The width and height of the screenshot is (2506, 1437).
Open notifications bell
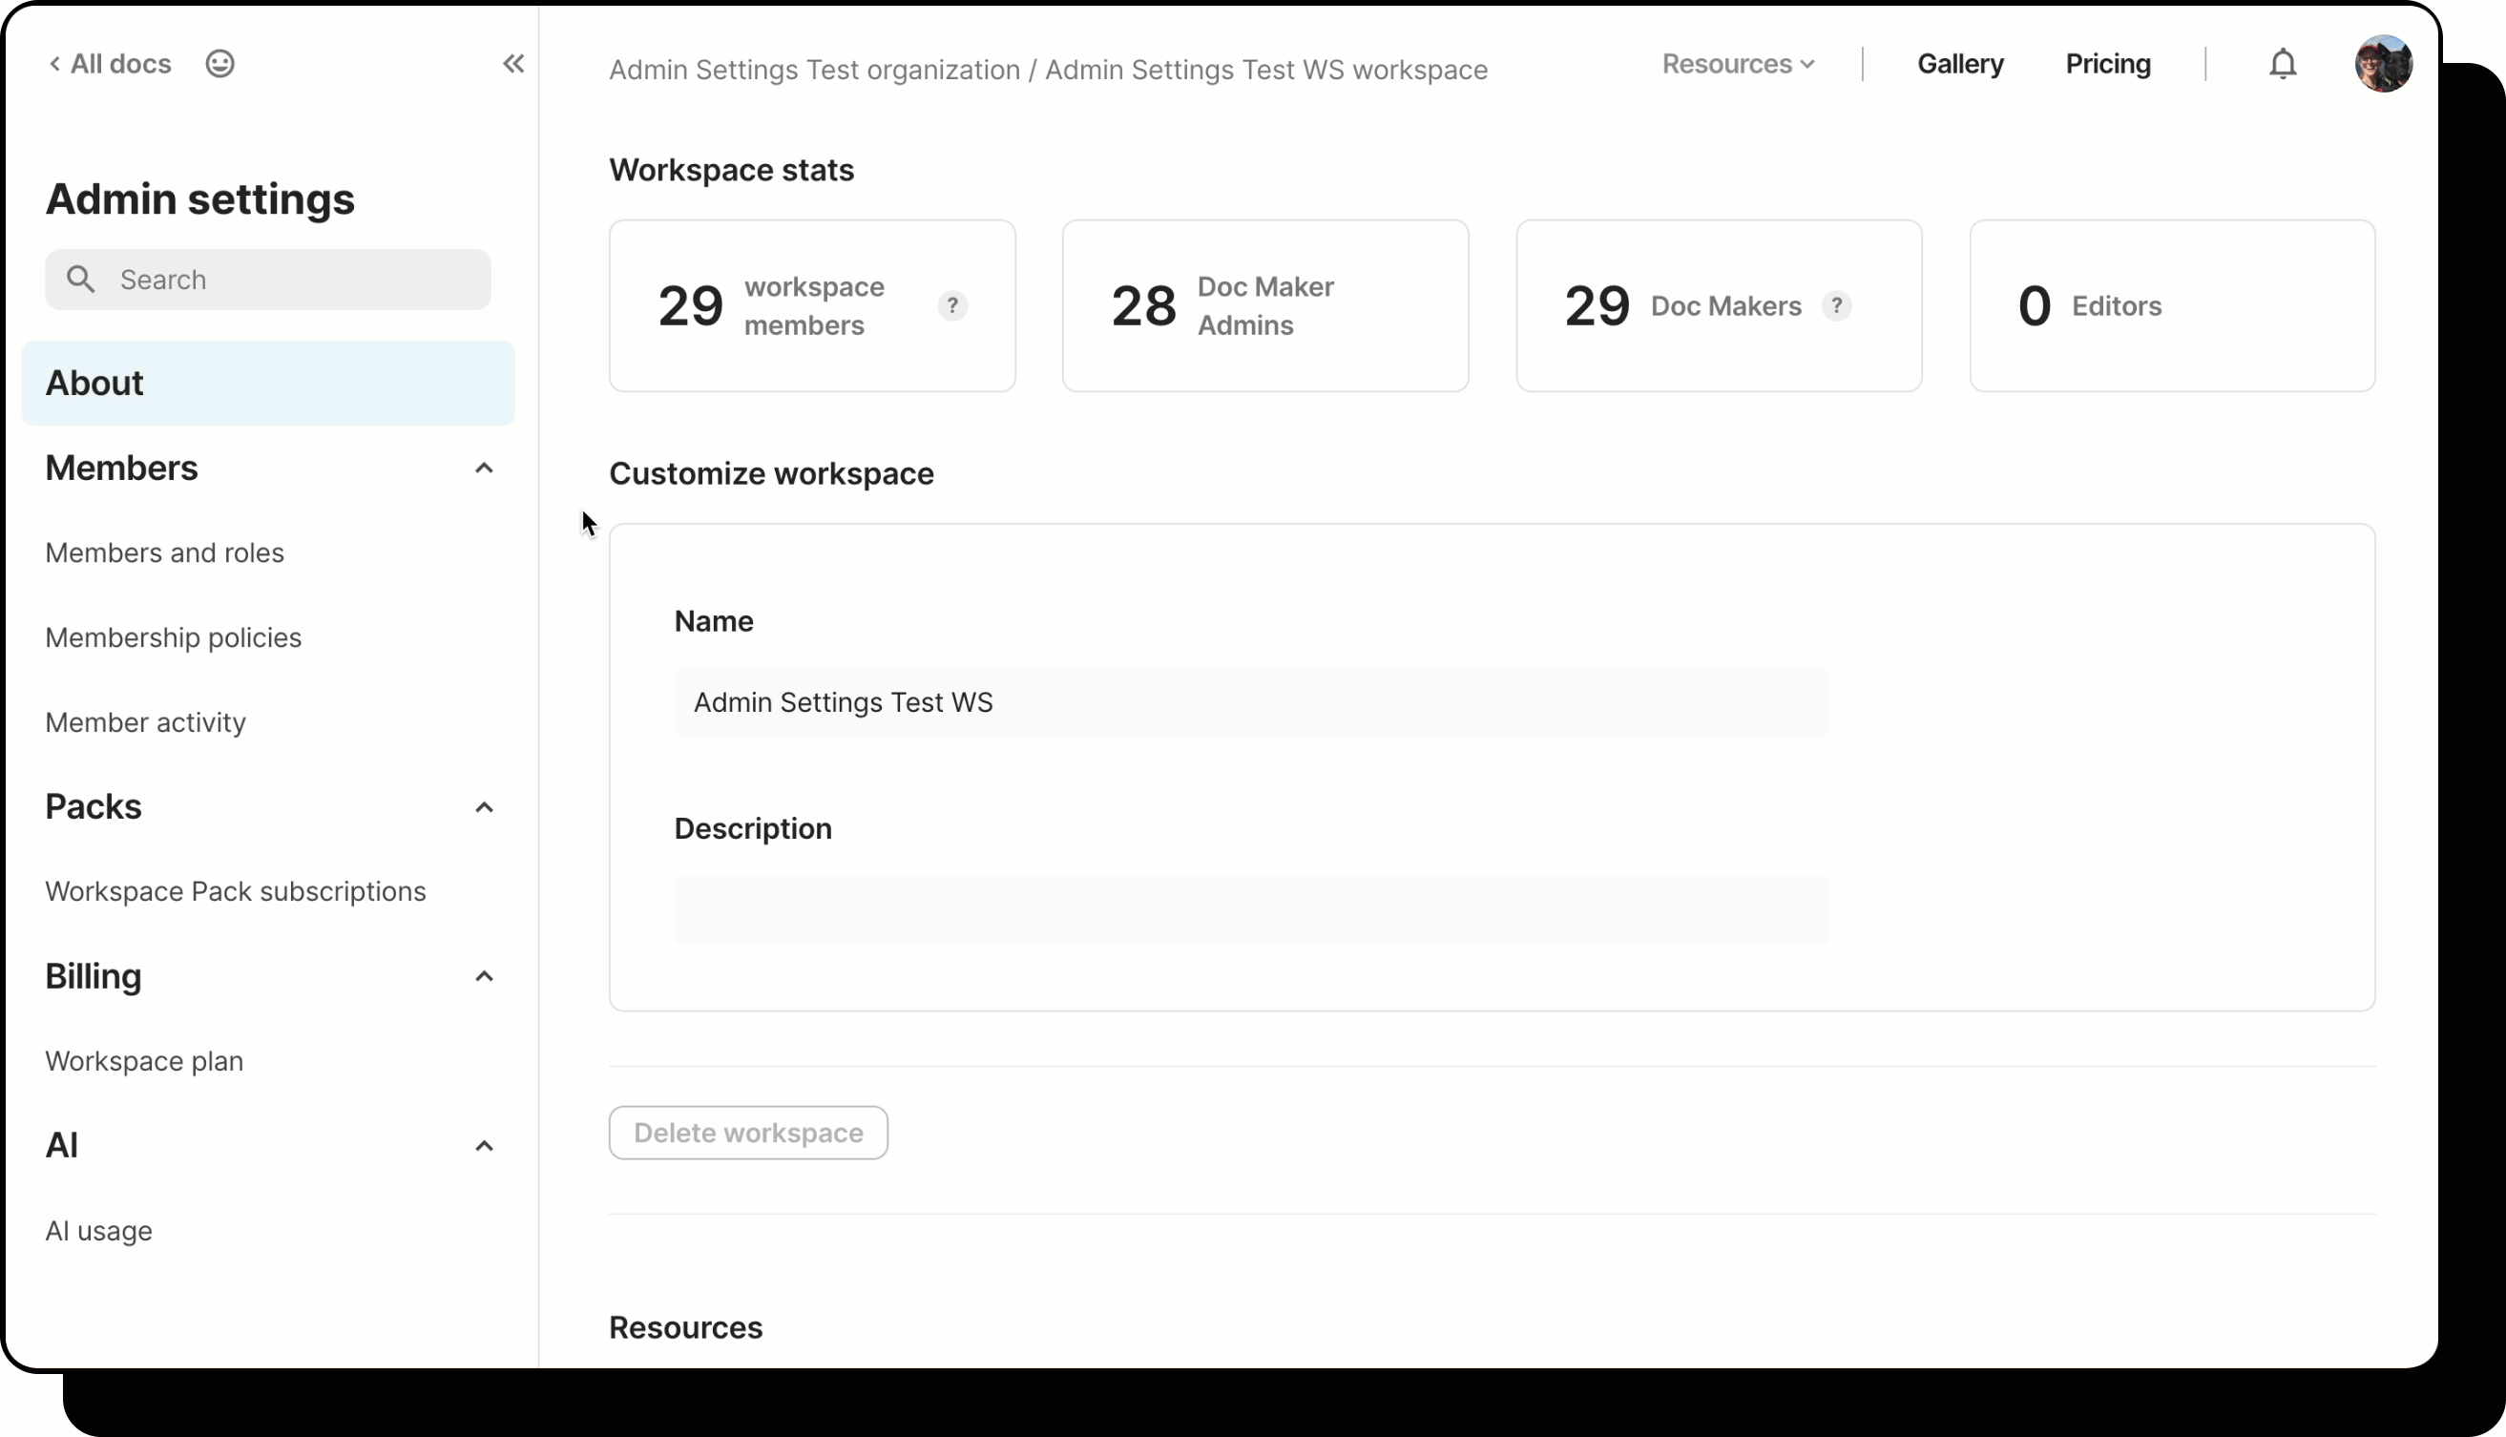tap(2282, 64)
